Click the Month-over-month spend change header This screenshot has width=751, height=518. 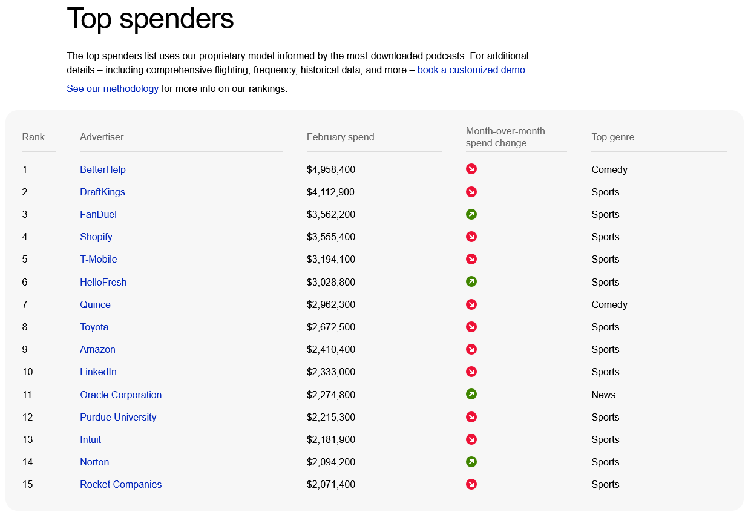505,137
